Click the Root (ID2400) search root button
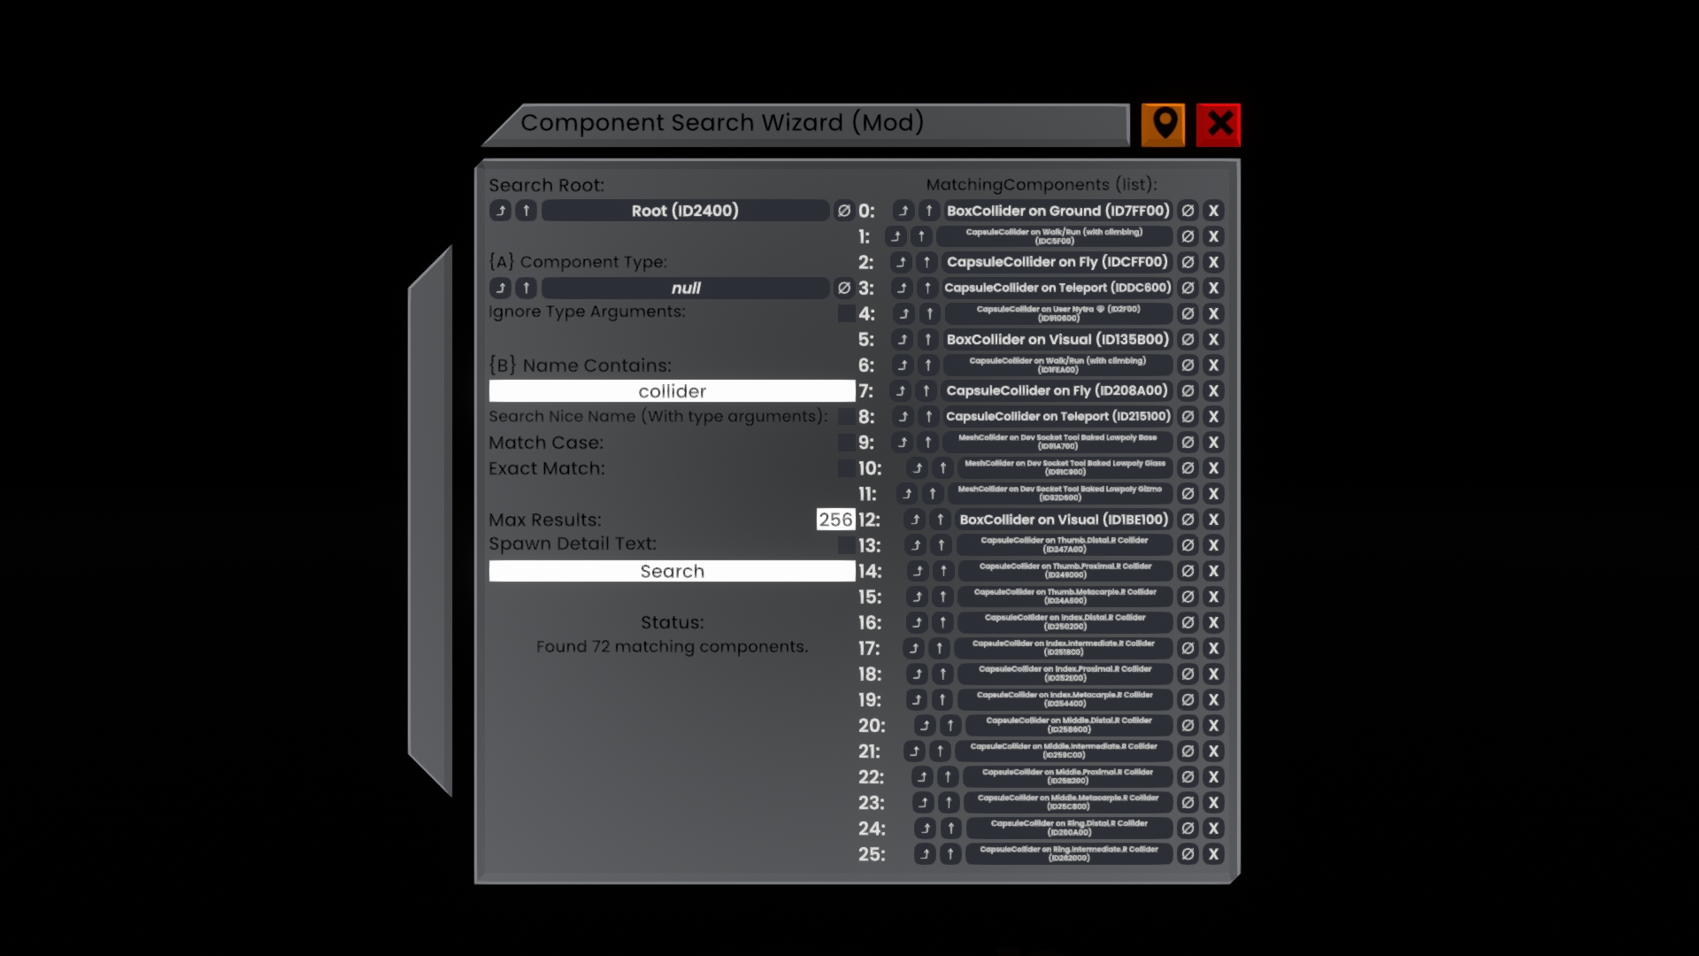Screen dimensions: 1699x956 click(x=686, y=211)
